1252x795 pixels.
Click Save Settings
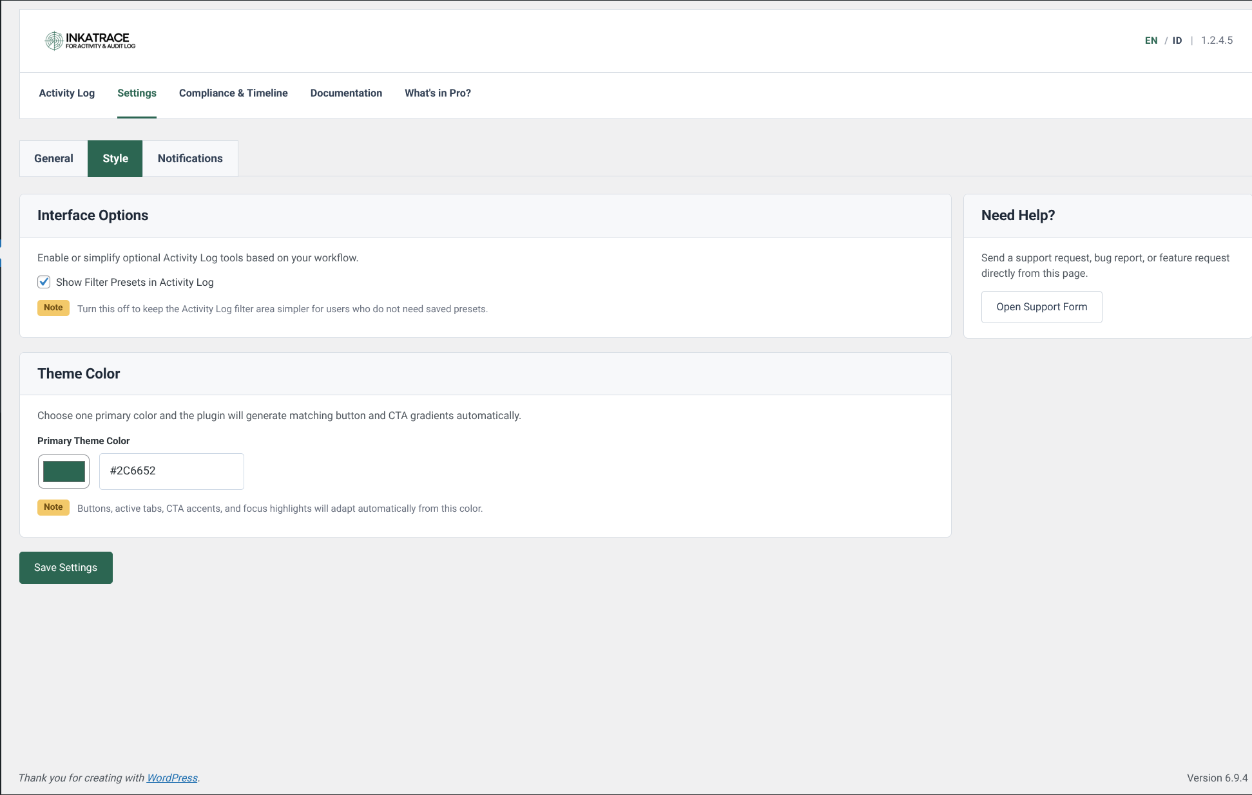(x=65, y=567)
